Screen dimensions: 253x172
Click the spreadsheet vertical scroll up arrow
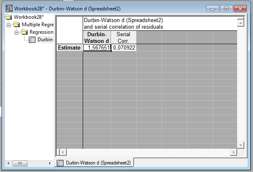(240, 23)
